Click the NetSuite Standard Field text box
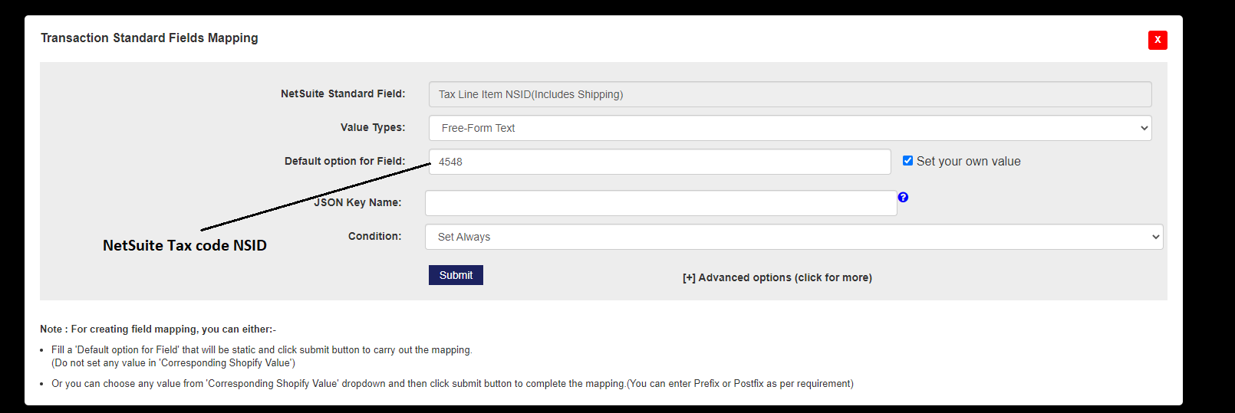1235x413 pixels. (x=789, y=94)
